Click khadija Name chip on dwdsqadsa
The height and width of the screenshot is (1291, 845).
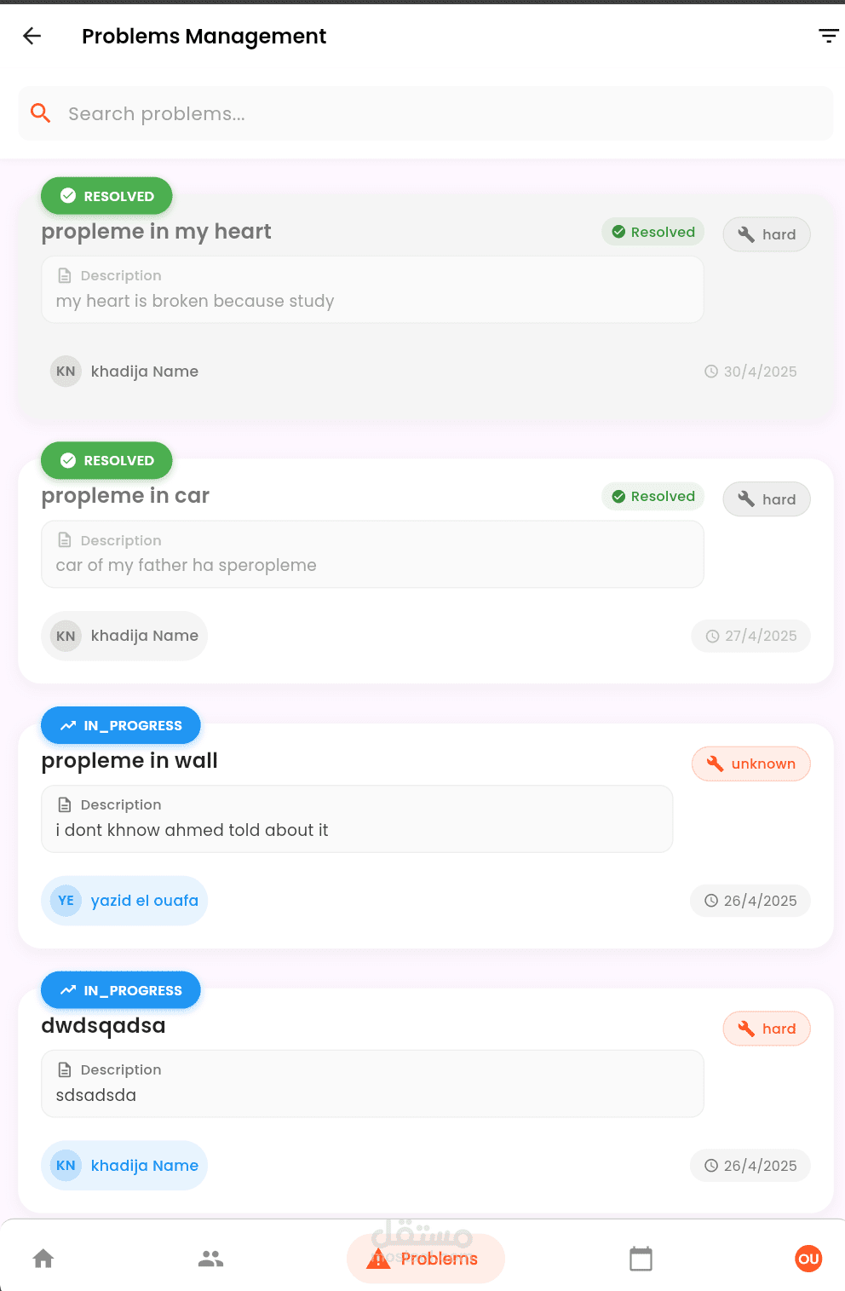pyautogui.click(x=124, y=1165)
